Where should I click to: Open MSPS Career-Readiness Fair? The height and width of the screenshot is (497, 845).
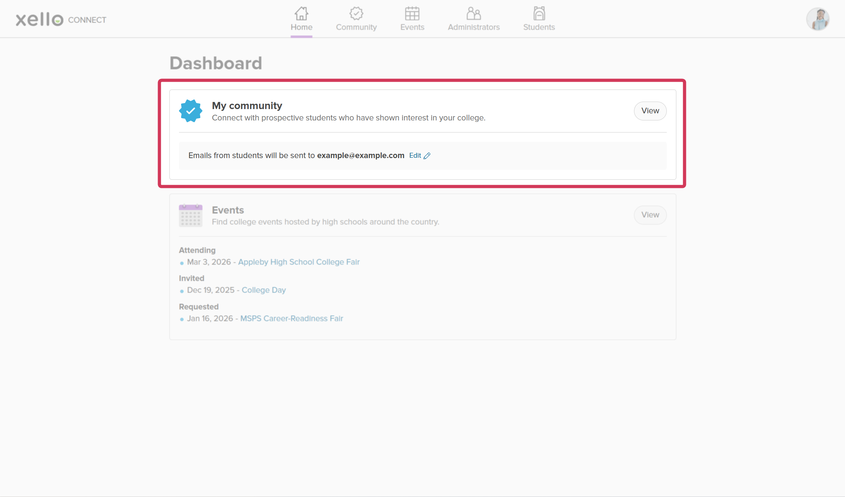(x=291, y=318)
